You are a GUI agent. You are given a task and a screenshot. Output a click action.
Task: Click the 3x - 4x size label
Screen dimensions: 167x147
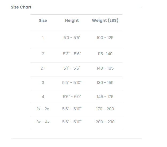click(43, 122)
